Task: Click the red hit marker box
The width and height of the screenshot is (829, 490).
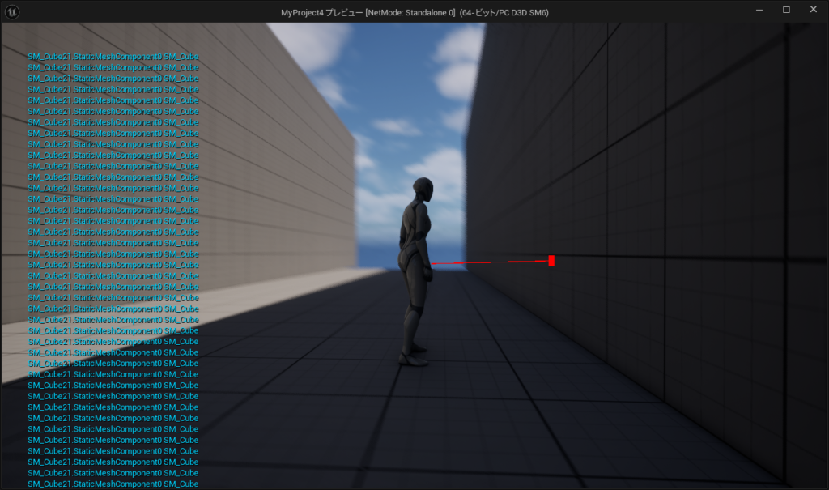Action: tap(551, 261)
